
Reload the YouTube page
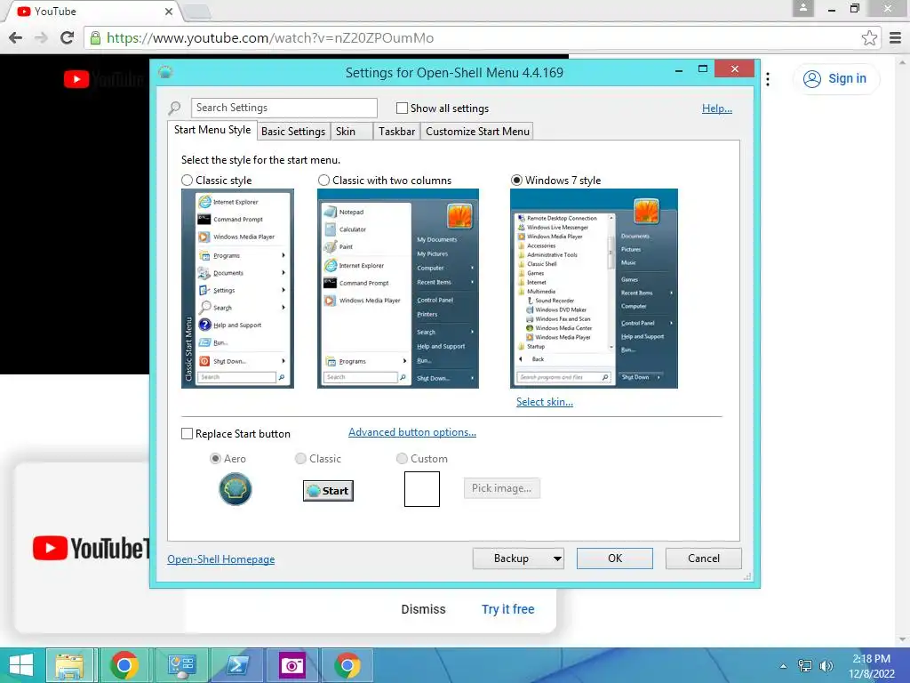[67, 37]
